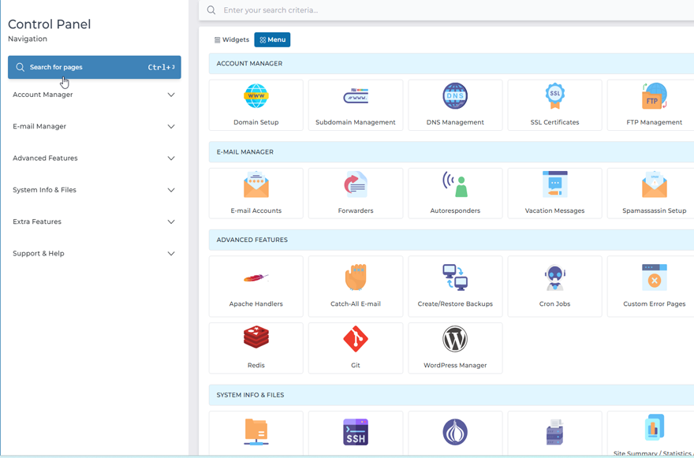Open the Cron Jobs icon
This screenshot has height=458, width=694.
pos(554,285)
